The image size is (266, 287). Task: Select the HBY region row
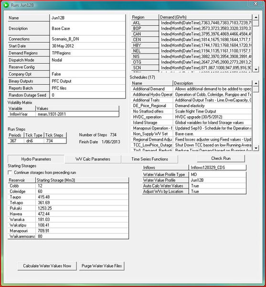point(192,45)
